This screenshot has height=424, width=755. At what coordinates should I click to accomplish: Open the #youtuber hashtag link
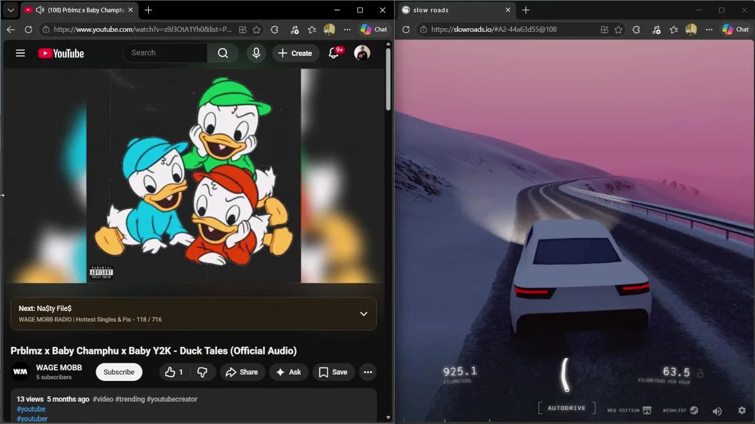click(32, 419)
